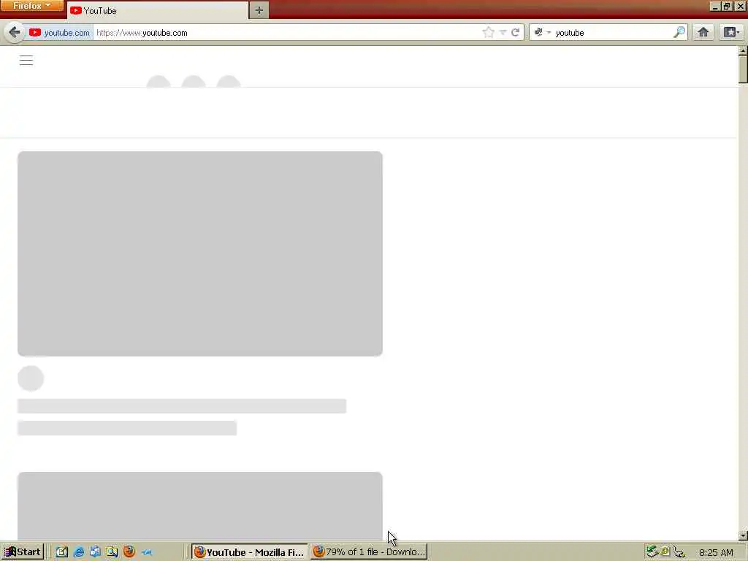Image resolution: width=748 pixels, height=561 pixels.
Task: Click the Show Desktop quick launch icon
Action: (62, 552)
